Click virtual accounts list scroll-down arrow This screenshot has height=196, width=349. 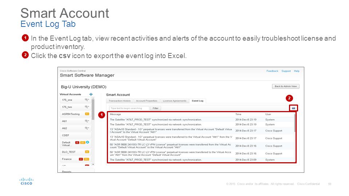(93, 164)
